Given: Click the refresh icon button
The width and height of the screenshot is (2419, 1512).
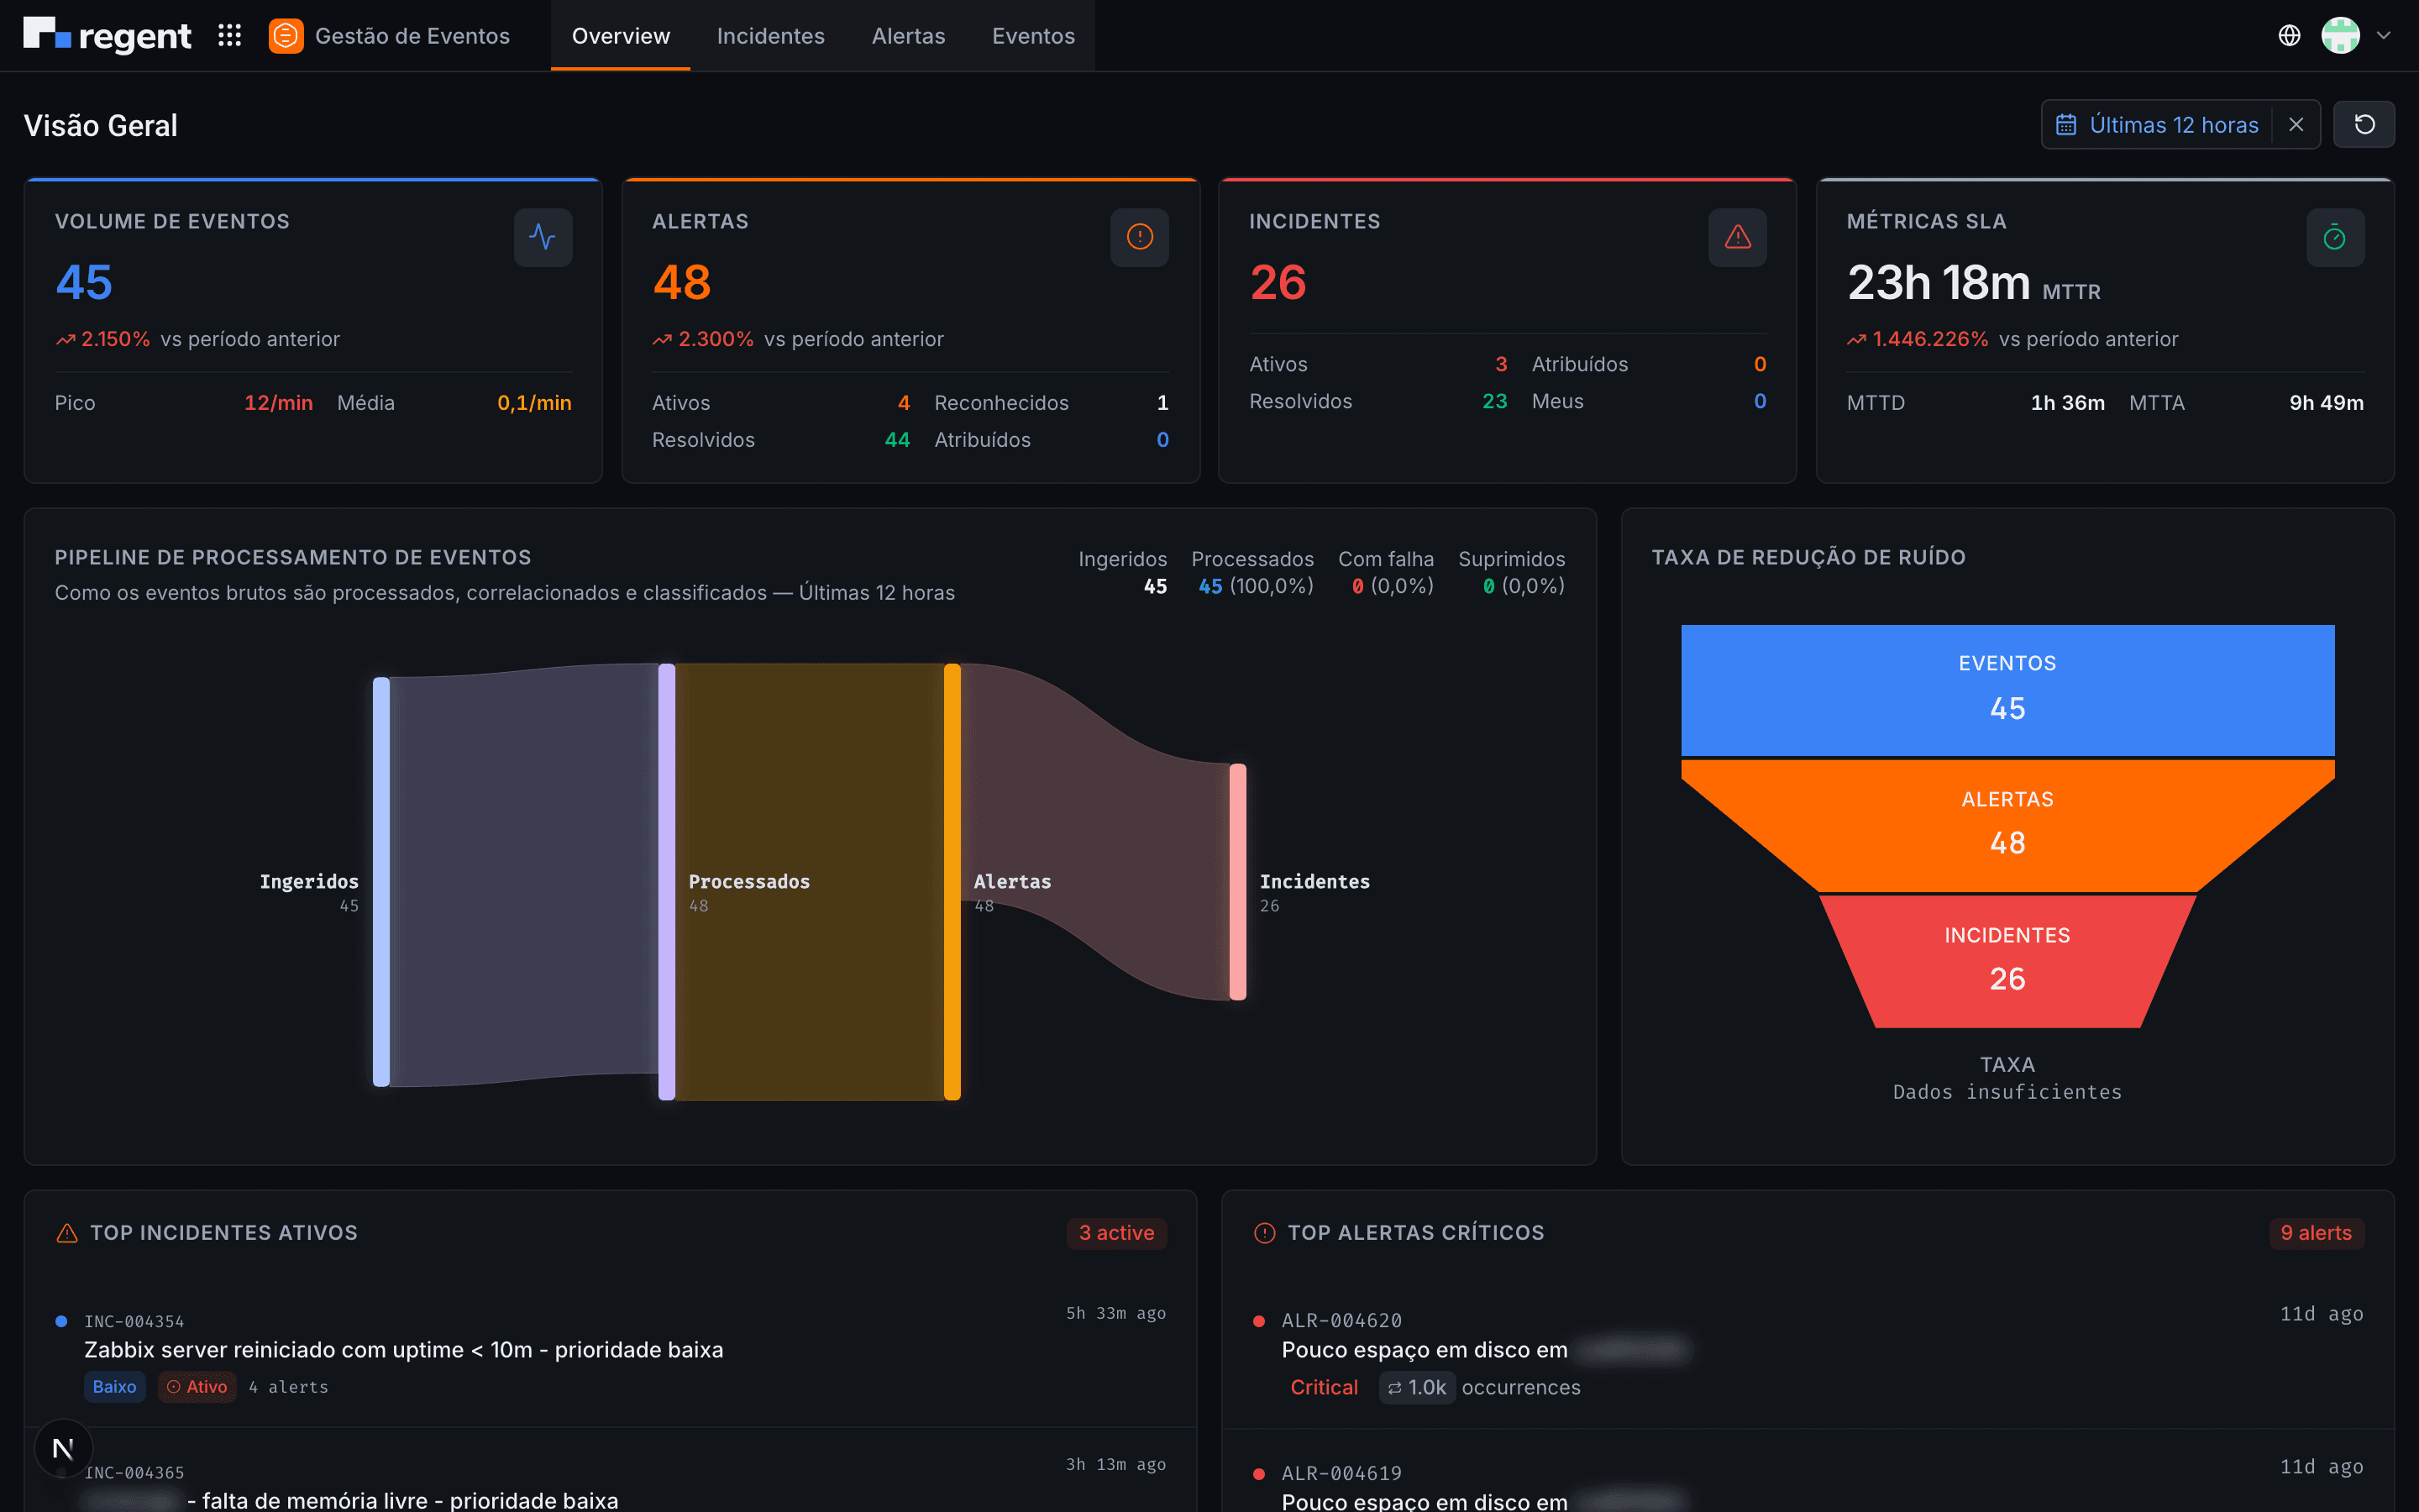Looking at the screenshot, I should tap(2364, 125).
